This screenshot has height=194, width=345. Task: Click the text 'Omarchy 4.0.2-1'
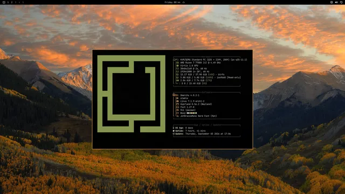click(x=190, y=95)
